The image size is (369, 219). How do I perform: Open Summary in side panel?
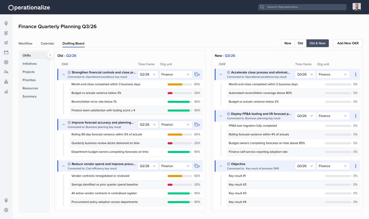pyautogui.click(x=29, y=96)
